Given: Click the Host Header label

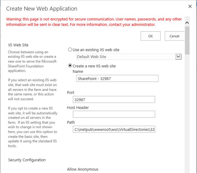Looking at the screenshot, I should pyautogui.click(x=78, y=107).
